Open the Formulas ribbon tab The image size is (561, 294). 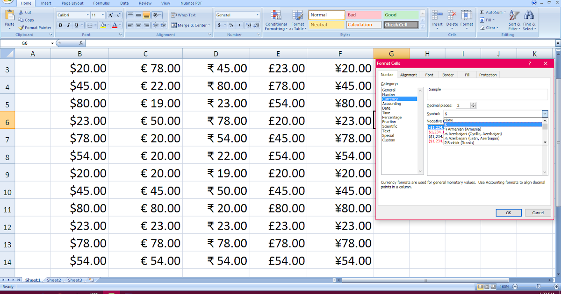(x=101, y=3)
